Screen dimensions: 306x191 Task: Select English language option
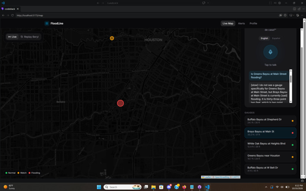tap(265, 38)
